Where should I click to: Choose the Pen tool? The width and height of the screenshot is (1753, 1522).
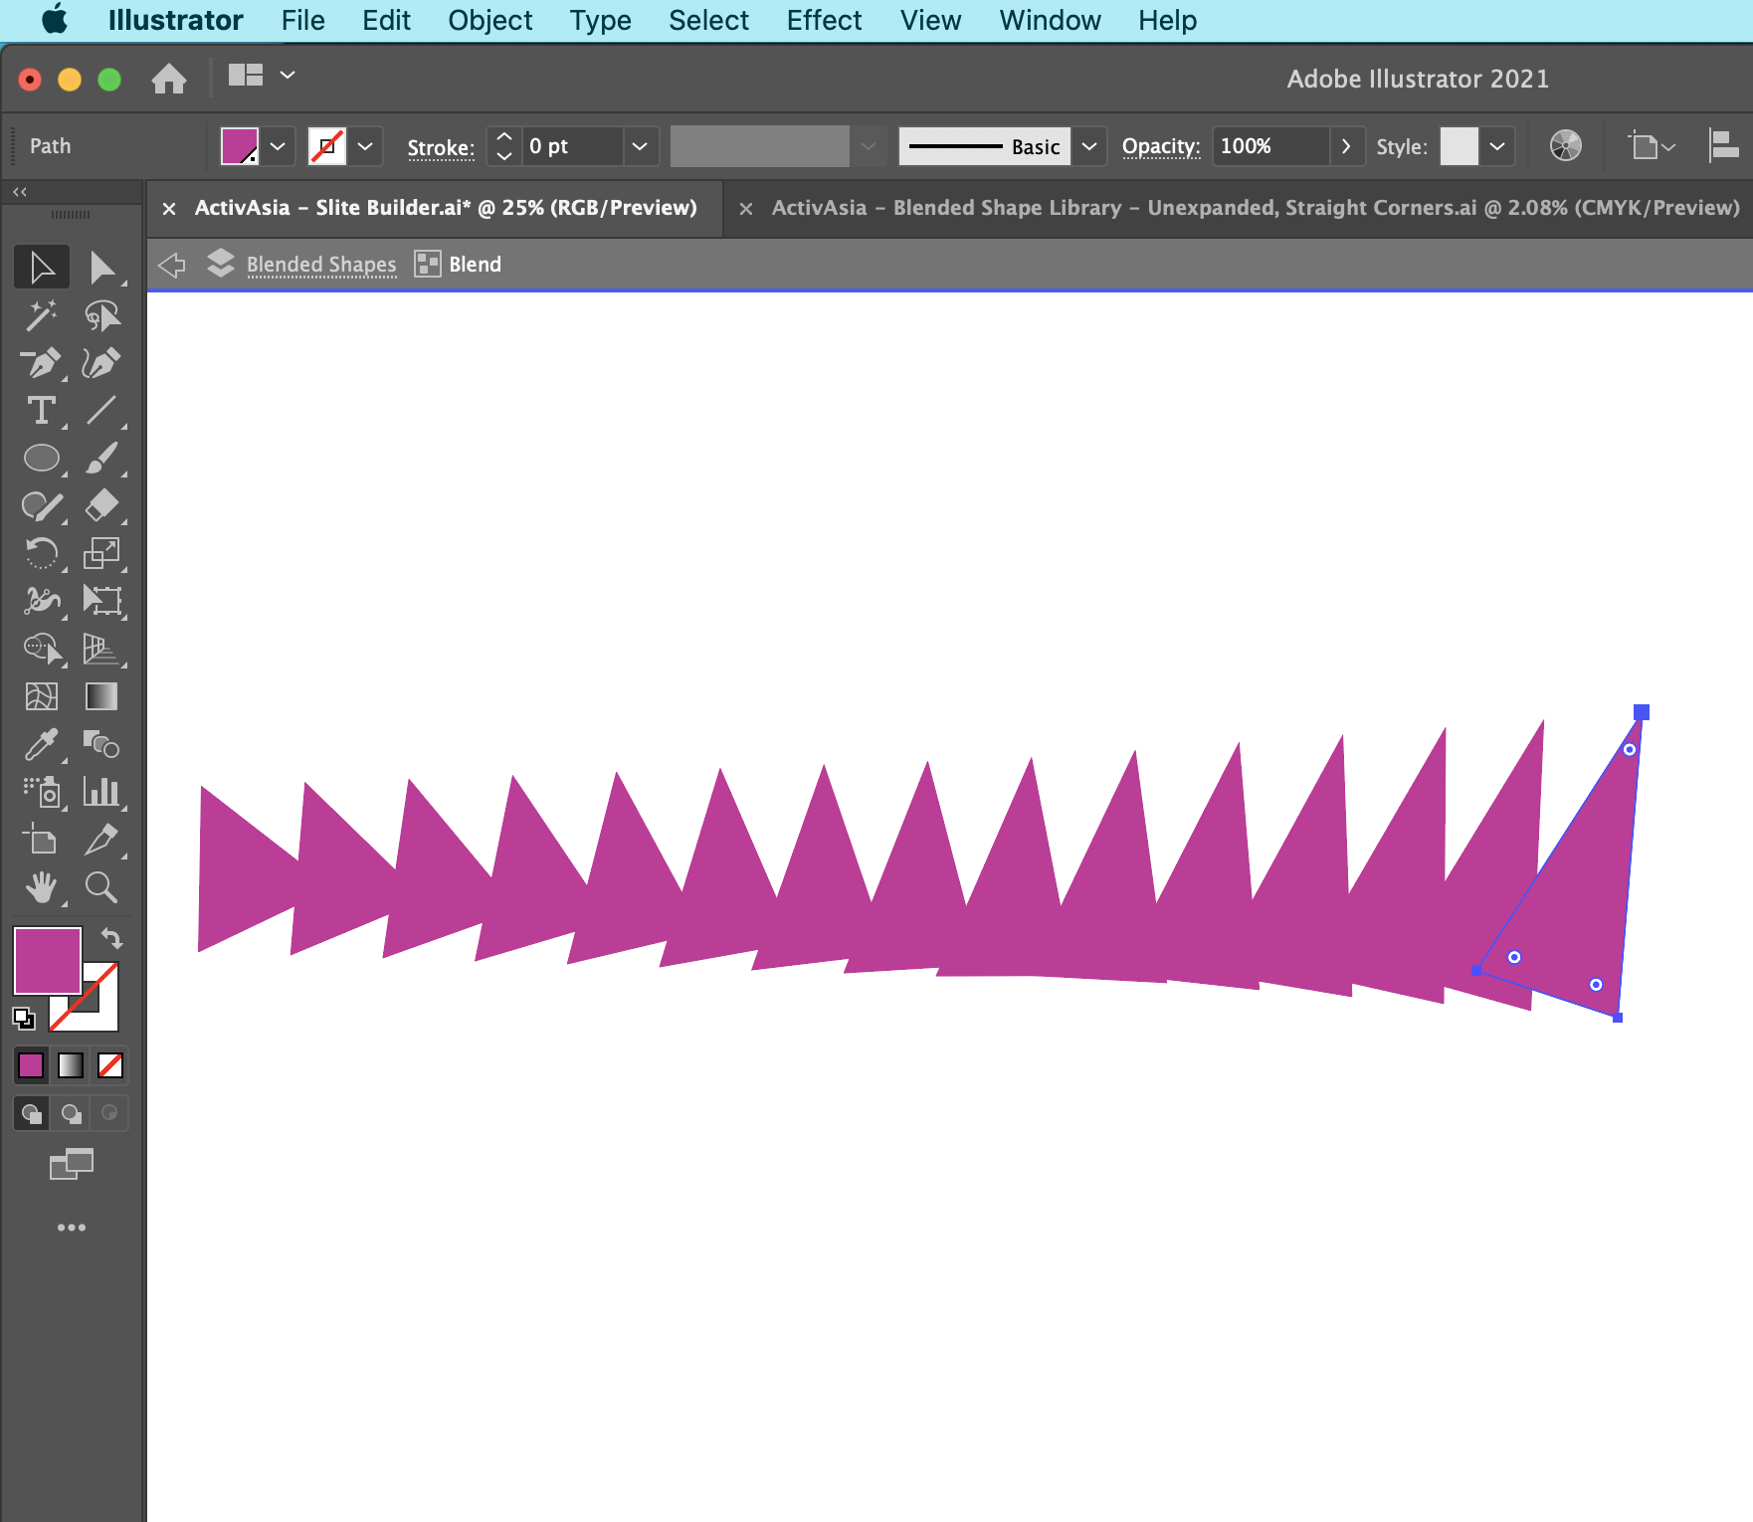(42, 363)
